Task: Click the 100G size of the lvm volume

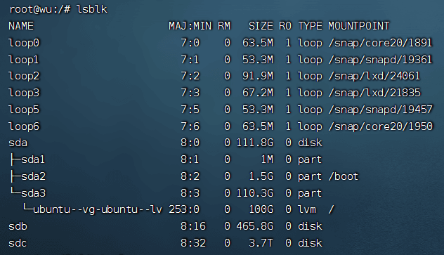Action: 261,210
